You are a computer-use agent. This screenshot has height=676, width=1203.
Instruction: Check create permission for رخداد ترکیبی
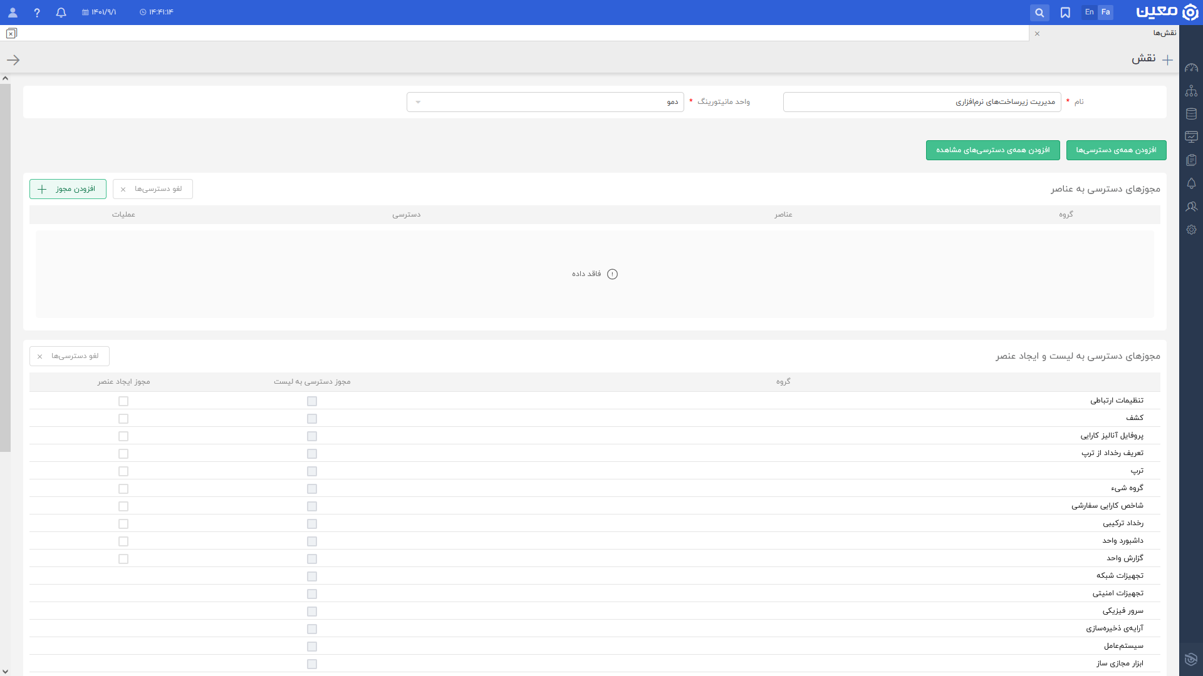pos(123,524)
